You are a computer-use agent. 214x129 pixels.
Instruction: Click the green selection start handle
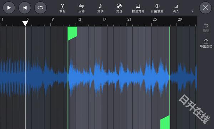[72, 33]
